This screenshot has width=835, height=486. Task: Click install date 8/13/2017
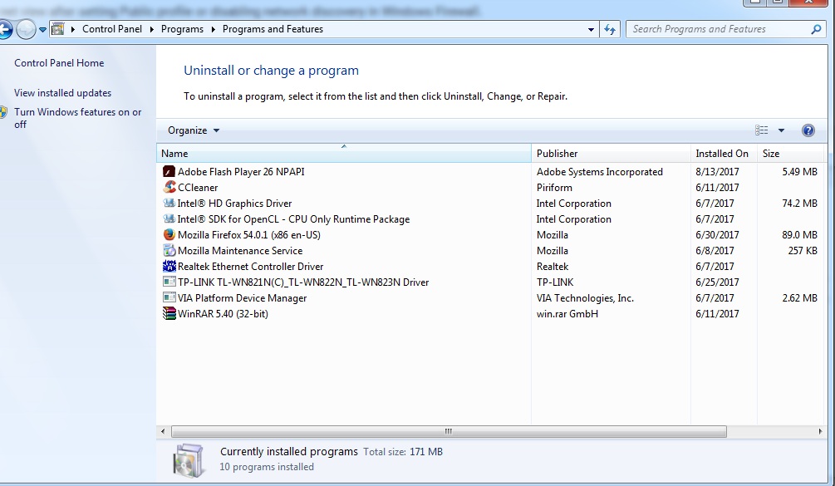717,171
